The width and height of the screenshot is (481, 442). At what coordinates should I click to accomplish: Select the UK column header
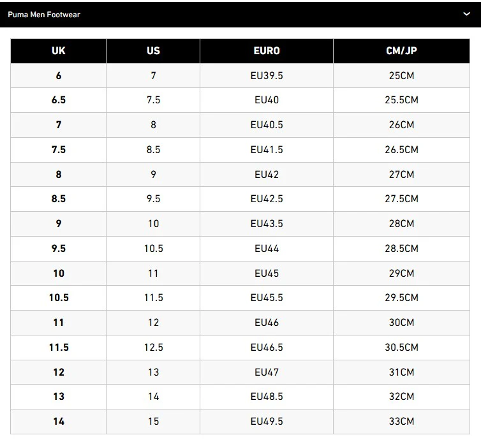59,51
